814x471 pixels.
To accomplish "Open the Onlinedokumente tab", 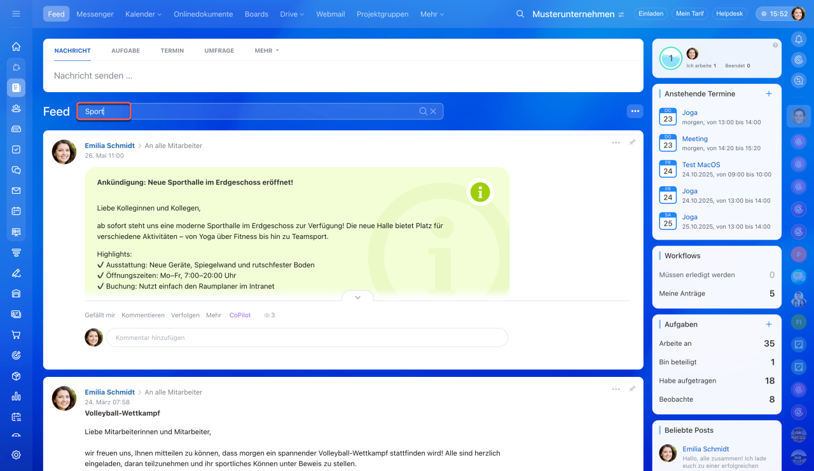I will click(x=203, y=14).
